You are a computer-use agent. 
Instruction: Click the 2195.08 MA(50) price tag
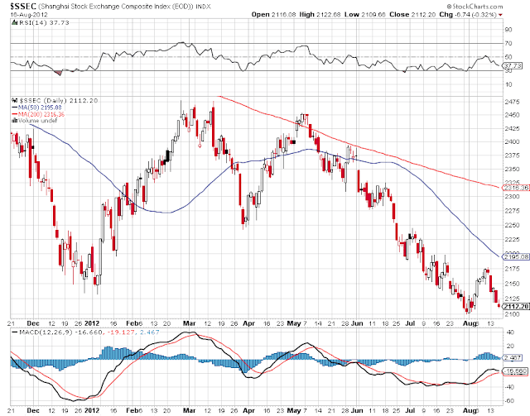tap(516, 257)
